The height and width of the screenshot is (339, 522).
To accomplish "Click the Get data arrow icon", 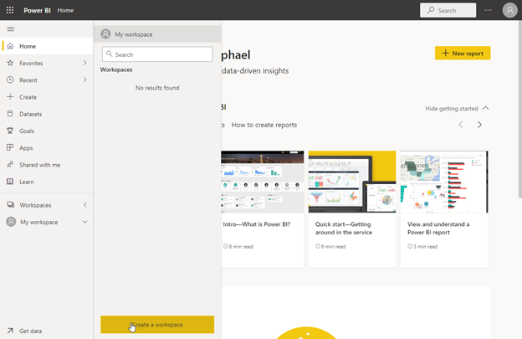I will (x=10, y=331).
